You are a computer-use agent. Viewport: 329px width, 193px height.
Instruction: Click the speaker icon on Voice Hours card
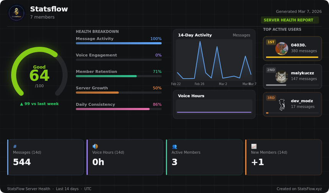point(95,146)
